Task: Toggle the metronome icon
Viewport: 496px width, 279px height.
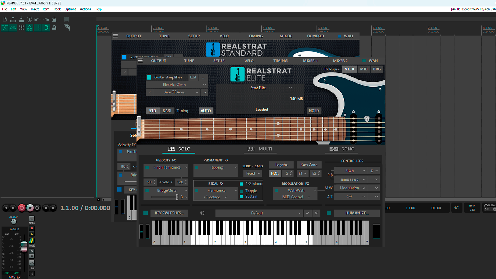Action: (54, 19)
